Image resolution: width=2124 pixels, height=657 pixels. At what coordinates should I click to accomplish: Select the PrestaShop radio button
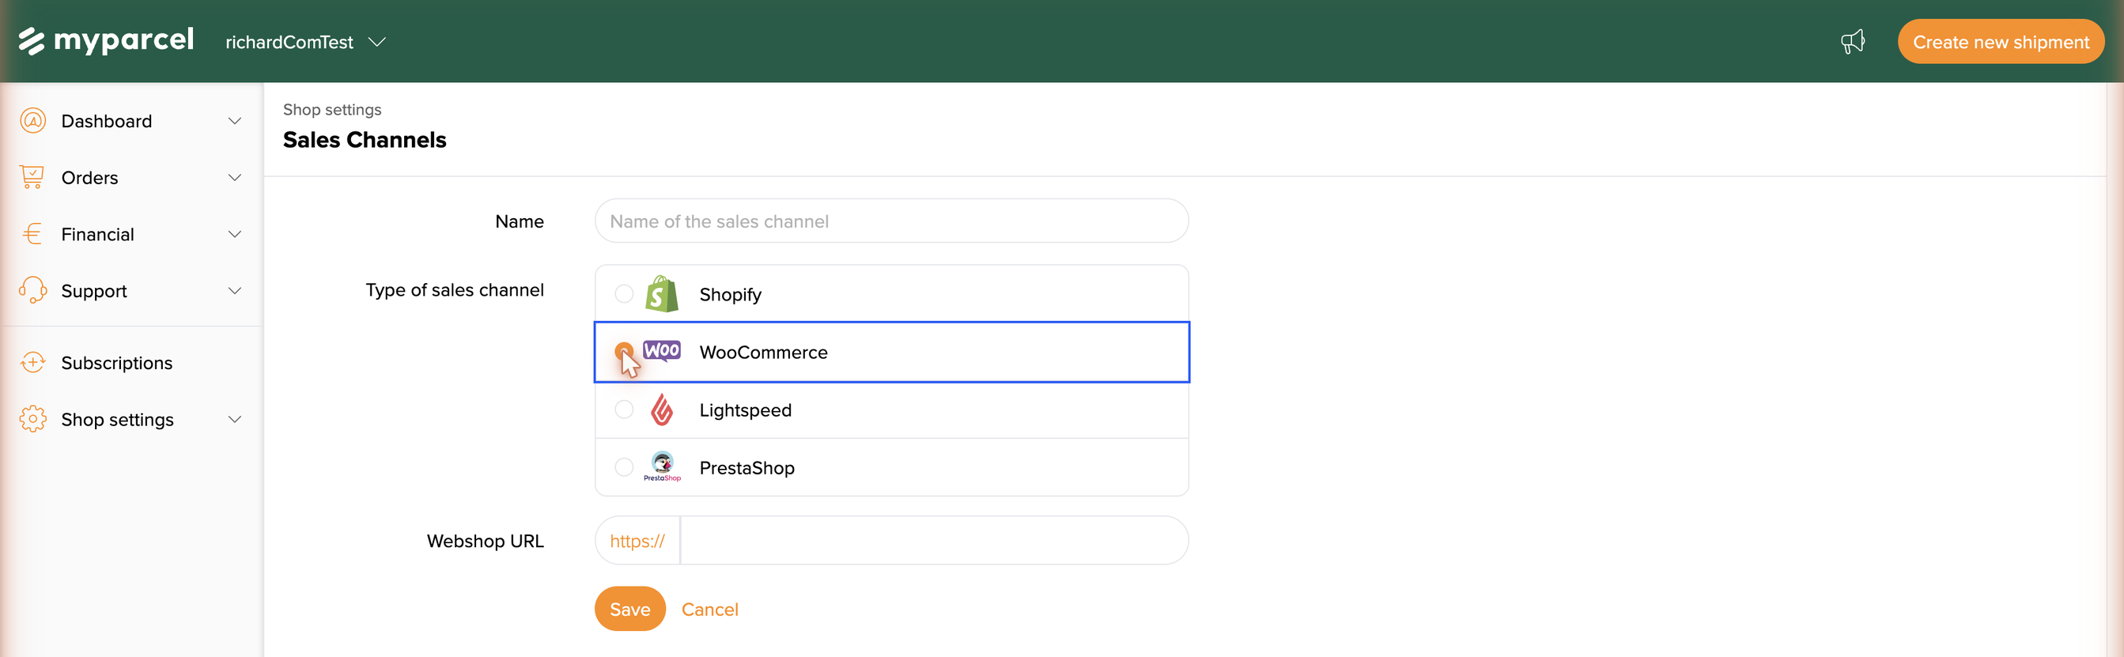[624, 466]
